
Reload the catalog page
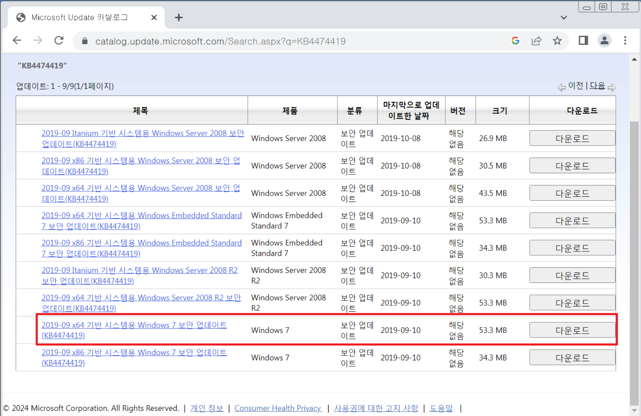[59, 41]
